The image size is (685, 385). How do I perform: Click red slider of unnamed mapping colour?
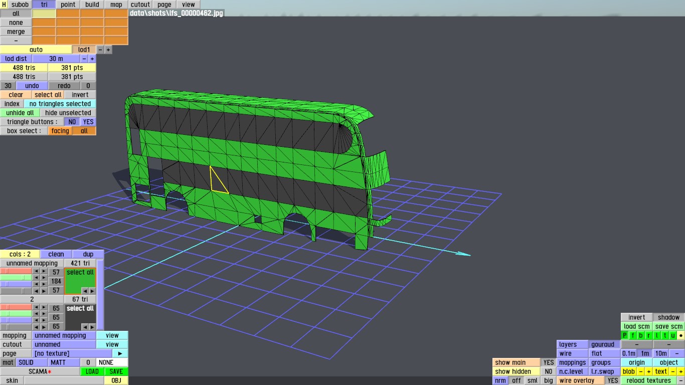click(x=16, y=271)
